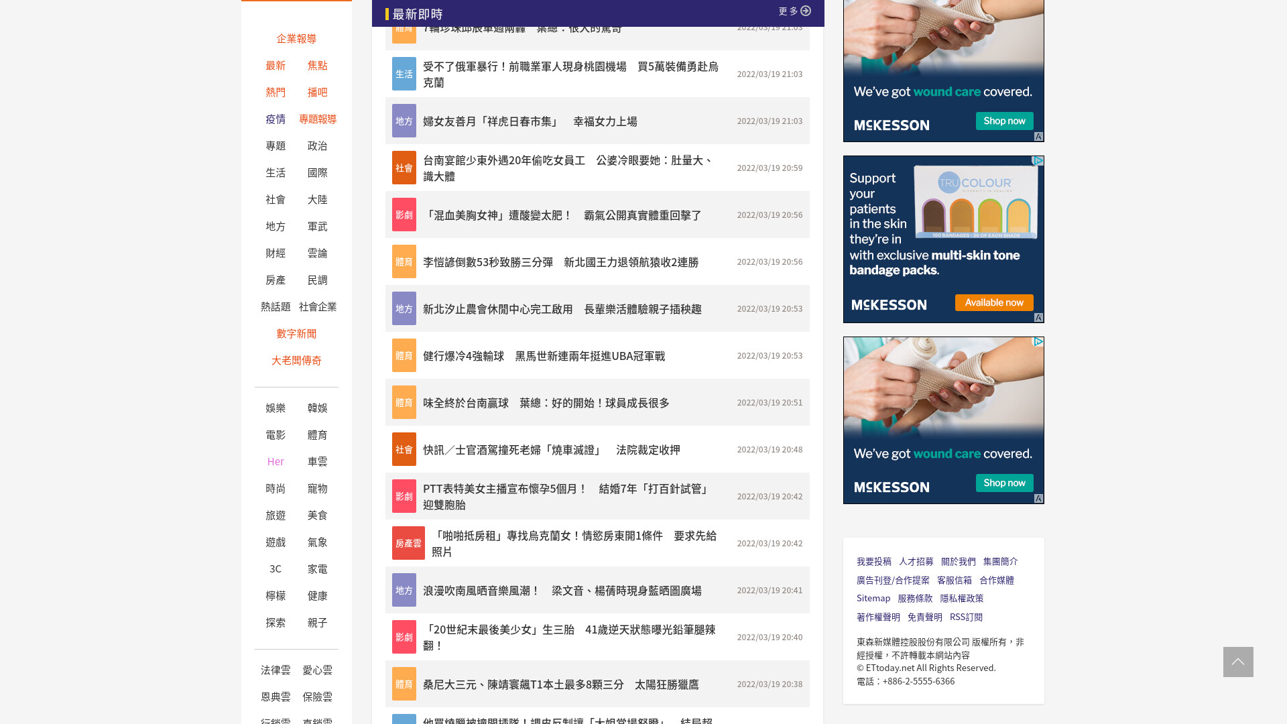Click 影劇 tag beside 混血美胸女神 story

tap(404, 215)
